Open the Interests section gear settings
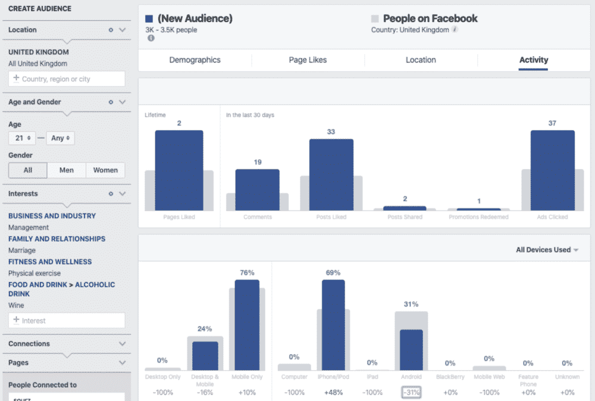595x401 pixels. pos(111,193)
